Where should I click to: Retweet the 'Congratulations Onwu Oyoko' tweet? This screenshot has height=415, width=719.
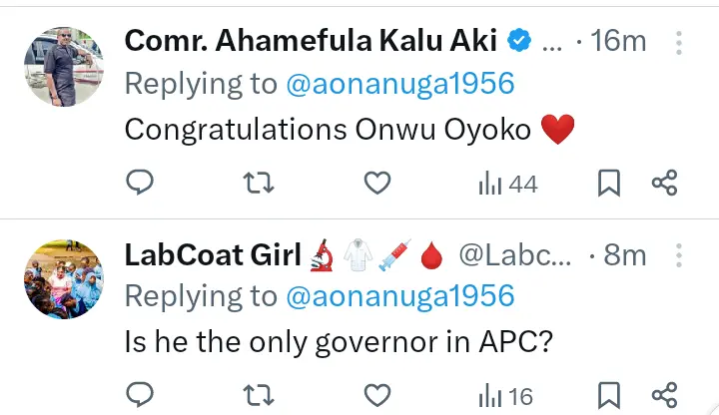click(258, 183)
